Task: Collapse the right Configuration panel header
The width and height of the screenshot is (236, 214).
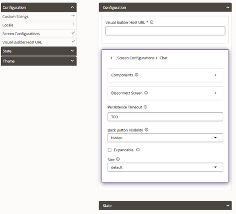Action: 165,7
